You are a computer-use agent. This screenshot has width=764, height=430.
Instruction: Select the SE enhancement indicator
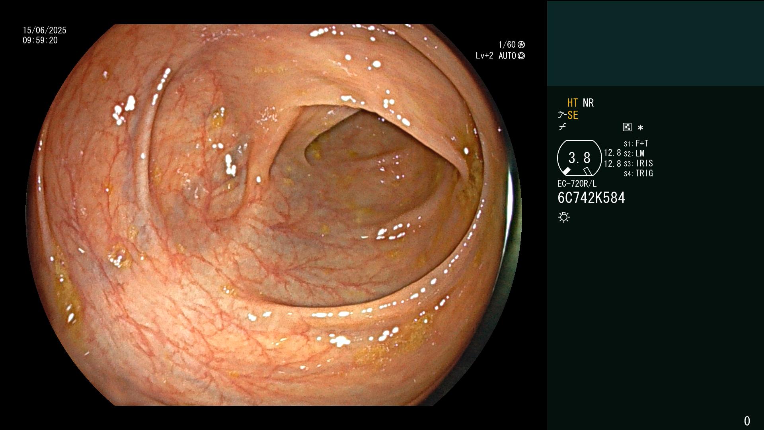coord(573,115)
